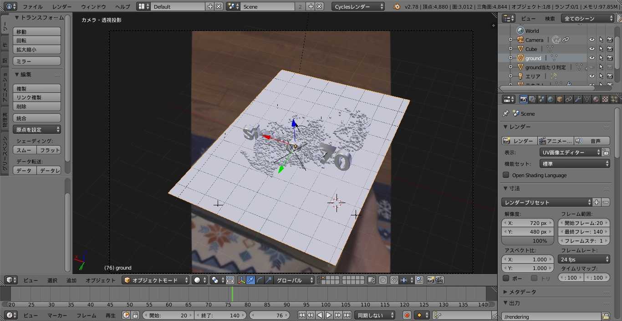Select the rotate manipulator icon
The height and width of the screenshot is (321, 622).
click(259, 280)
